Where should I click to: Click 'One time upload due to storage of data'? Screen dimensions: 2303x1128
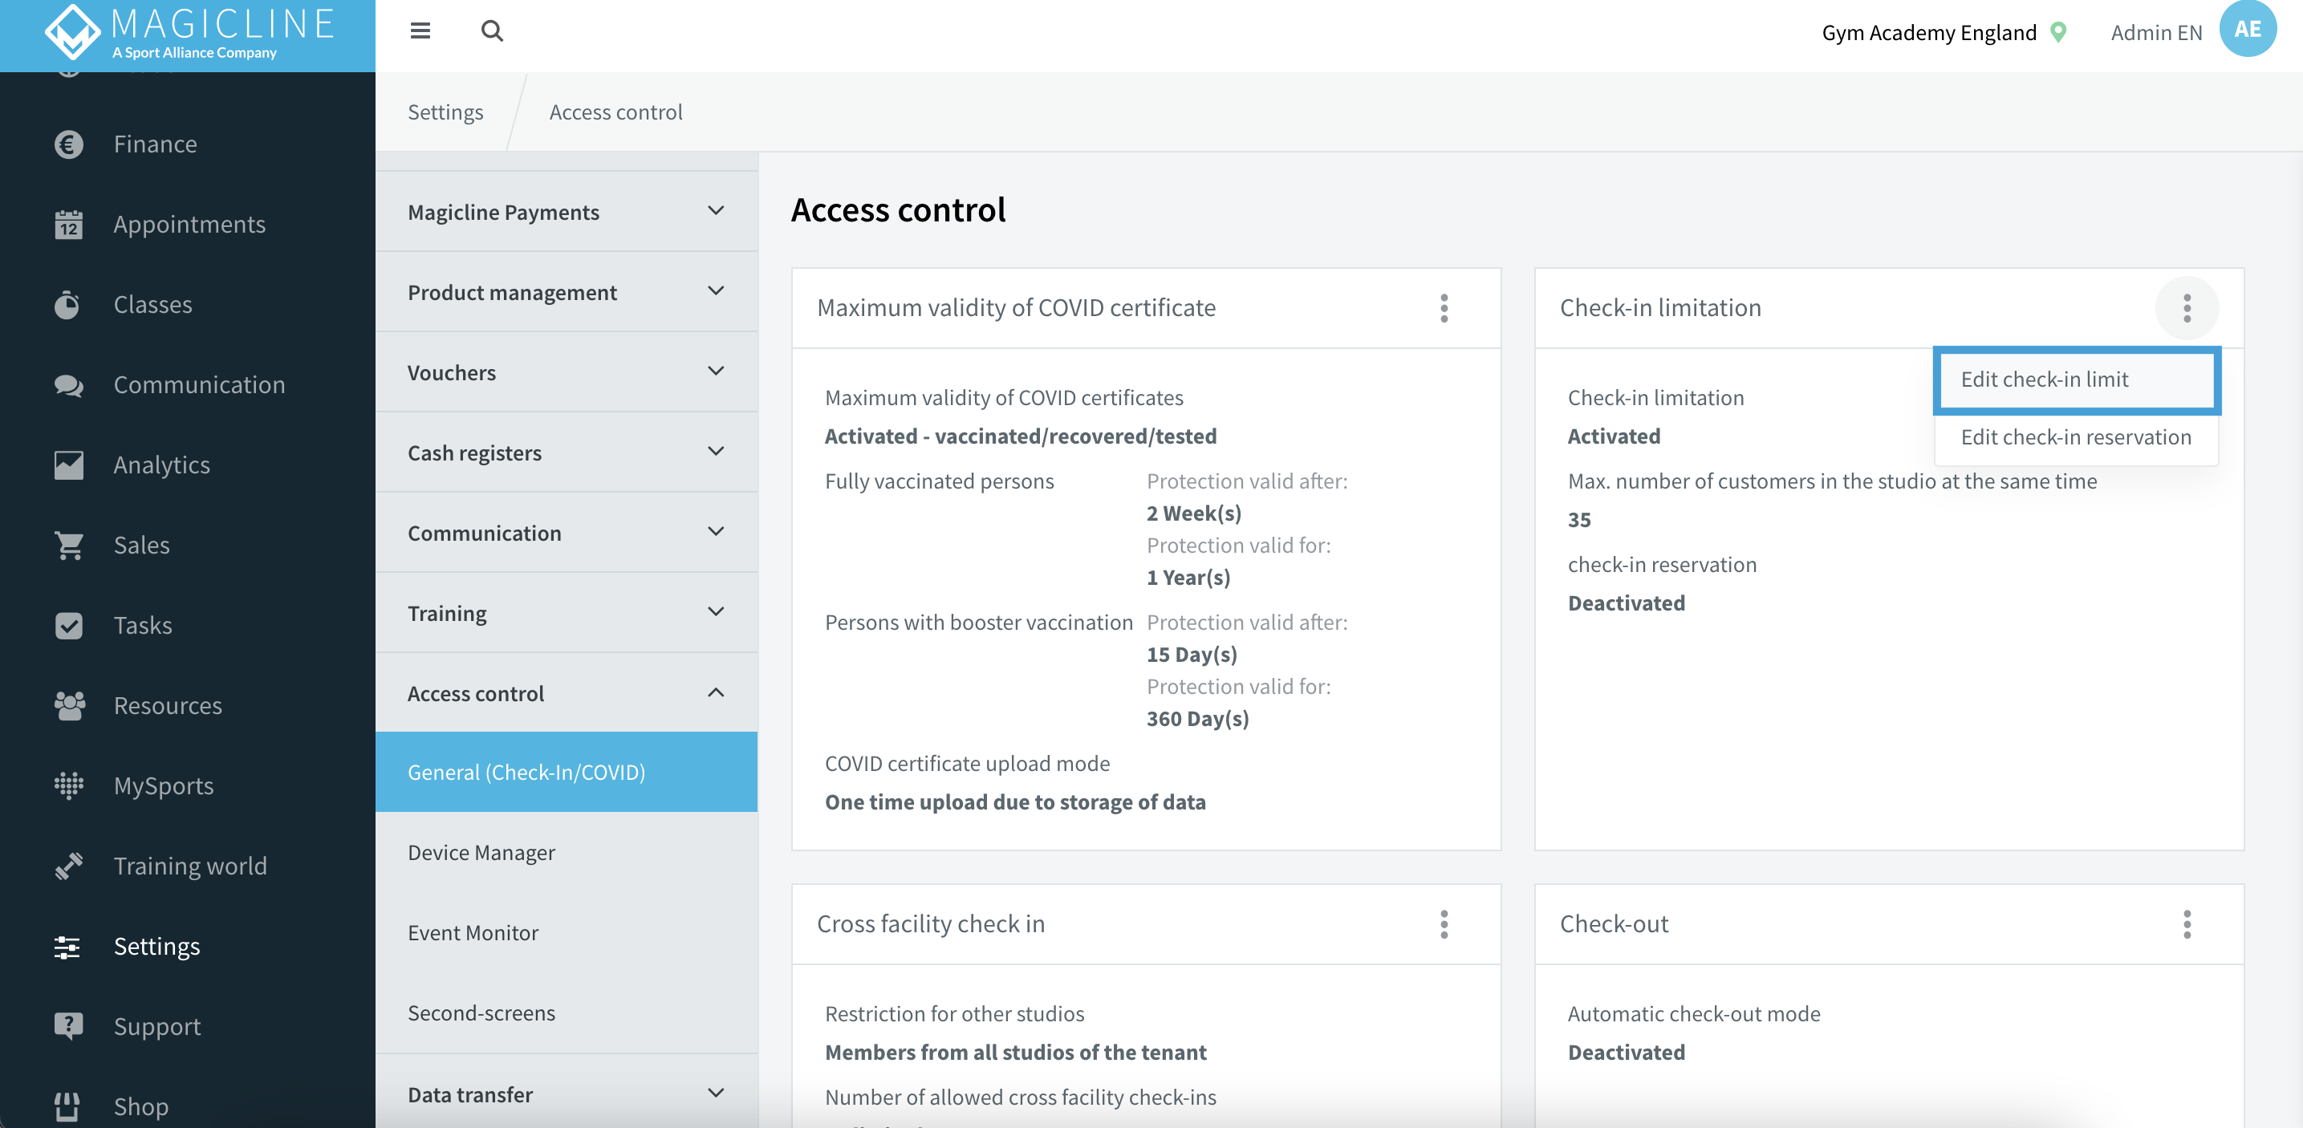(x=1015, y=801)
